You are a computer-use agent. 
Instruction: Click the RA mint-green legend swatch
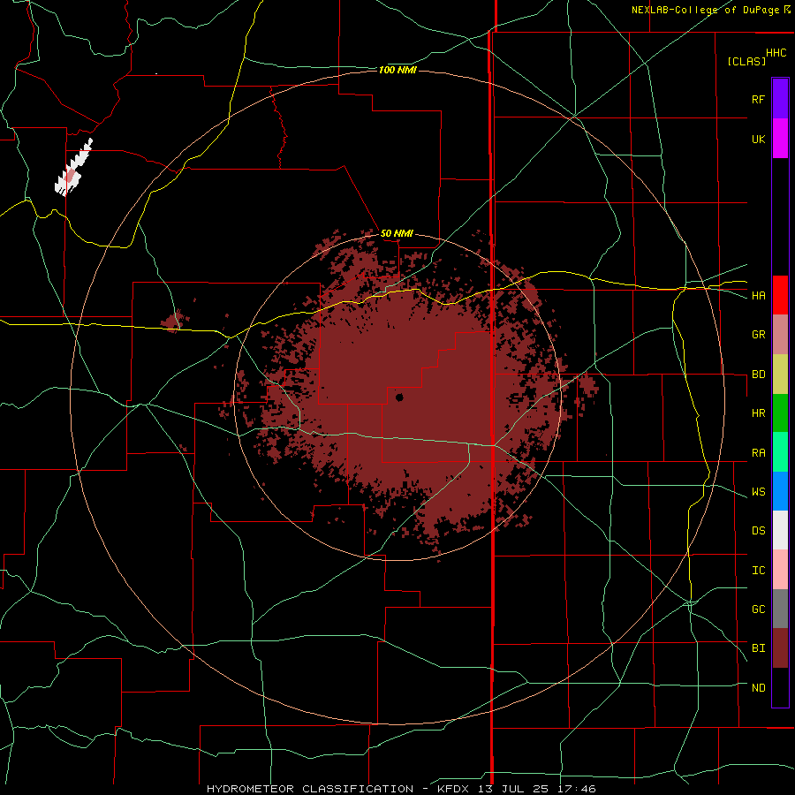(780, 452)
